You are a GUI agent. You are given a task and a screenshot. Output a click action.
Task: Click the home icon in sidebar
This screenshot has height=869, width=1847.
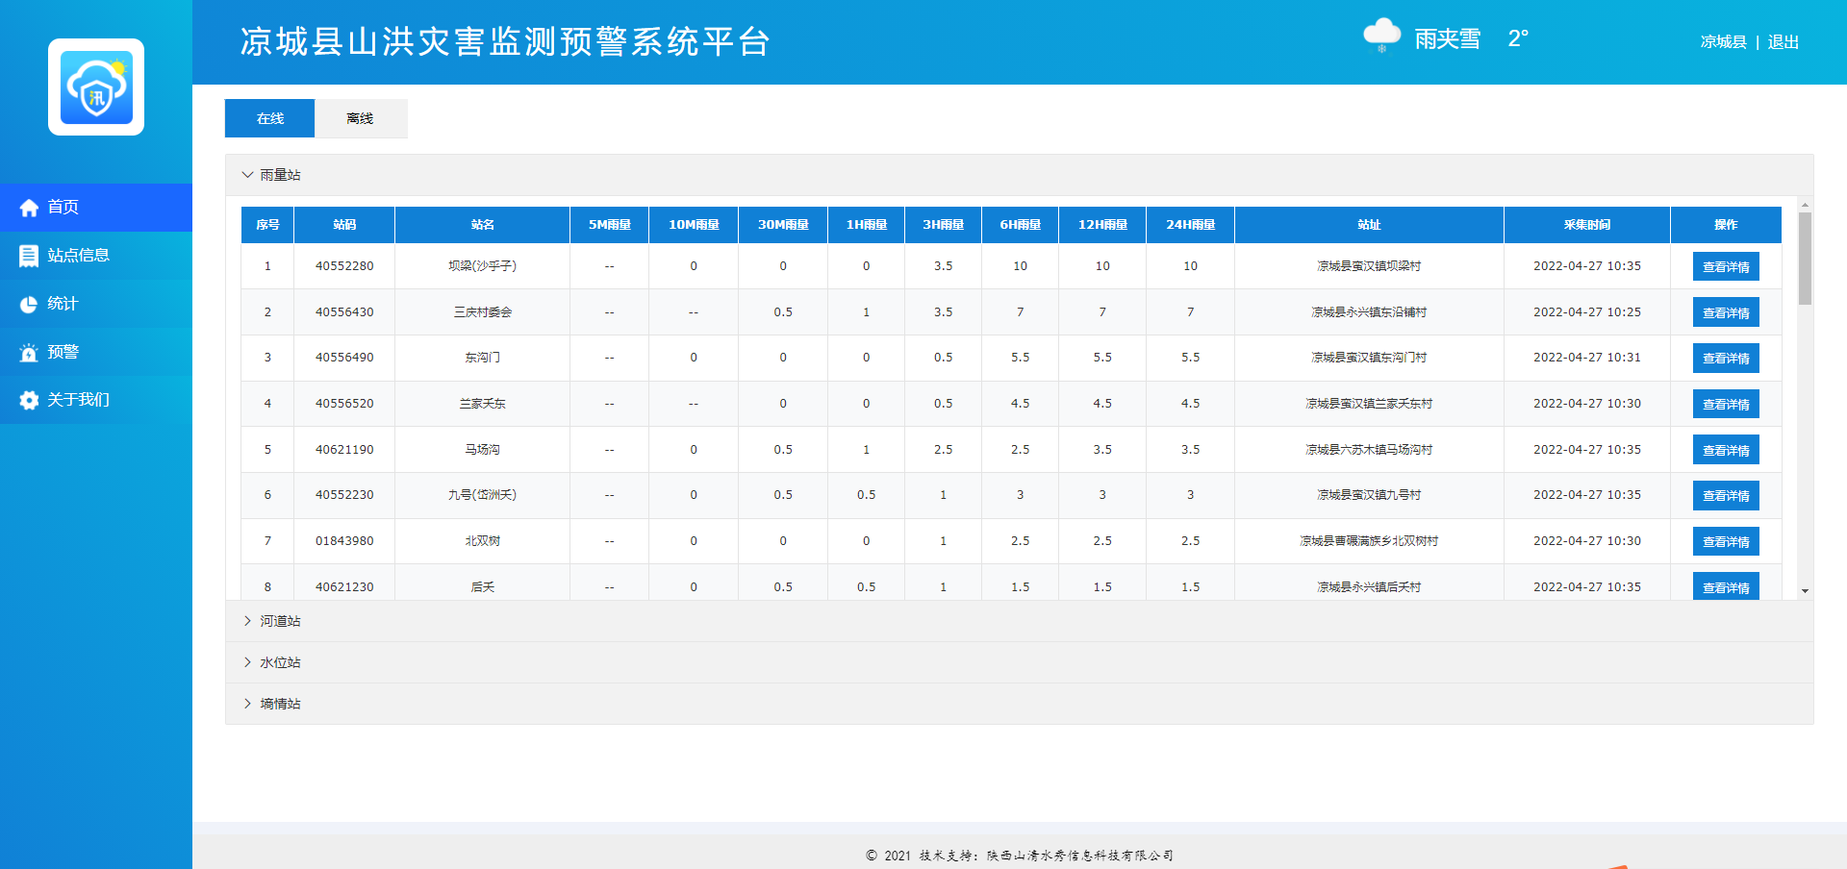[29, 208]
